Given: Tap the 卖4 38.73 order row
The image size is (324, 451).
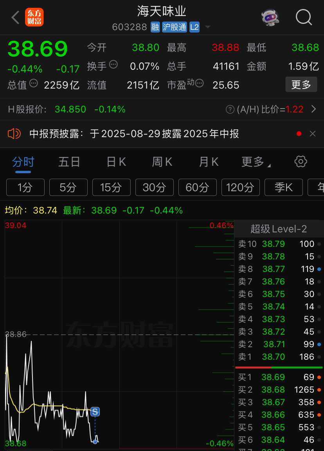Looking at the screenshot, I should [x=279, y=319].
